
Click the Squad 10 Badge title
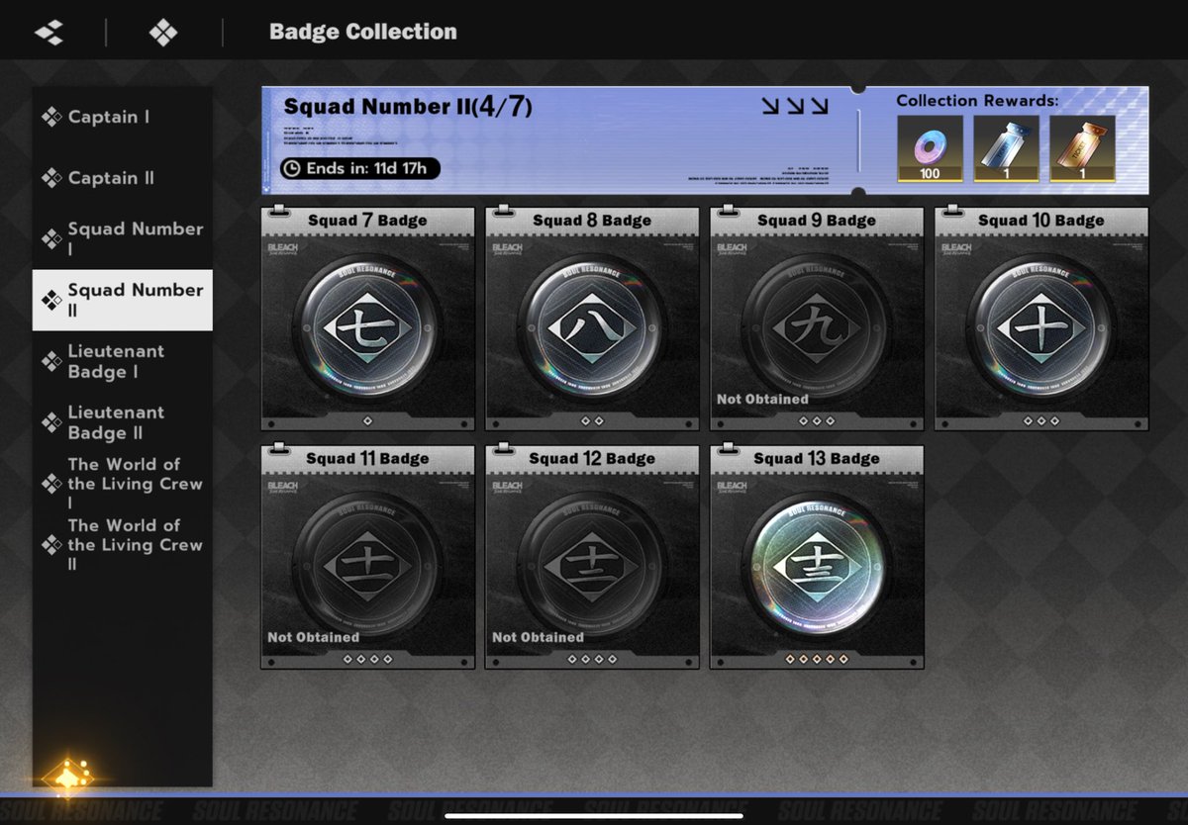point(1041,220)
